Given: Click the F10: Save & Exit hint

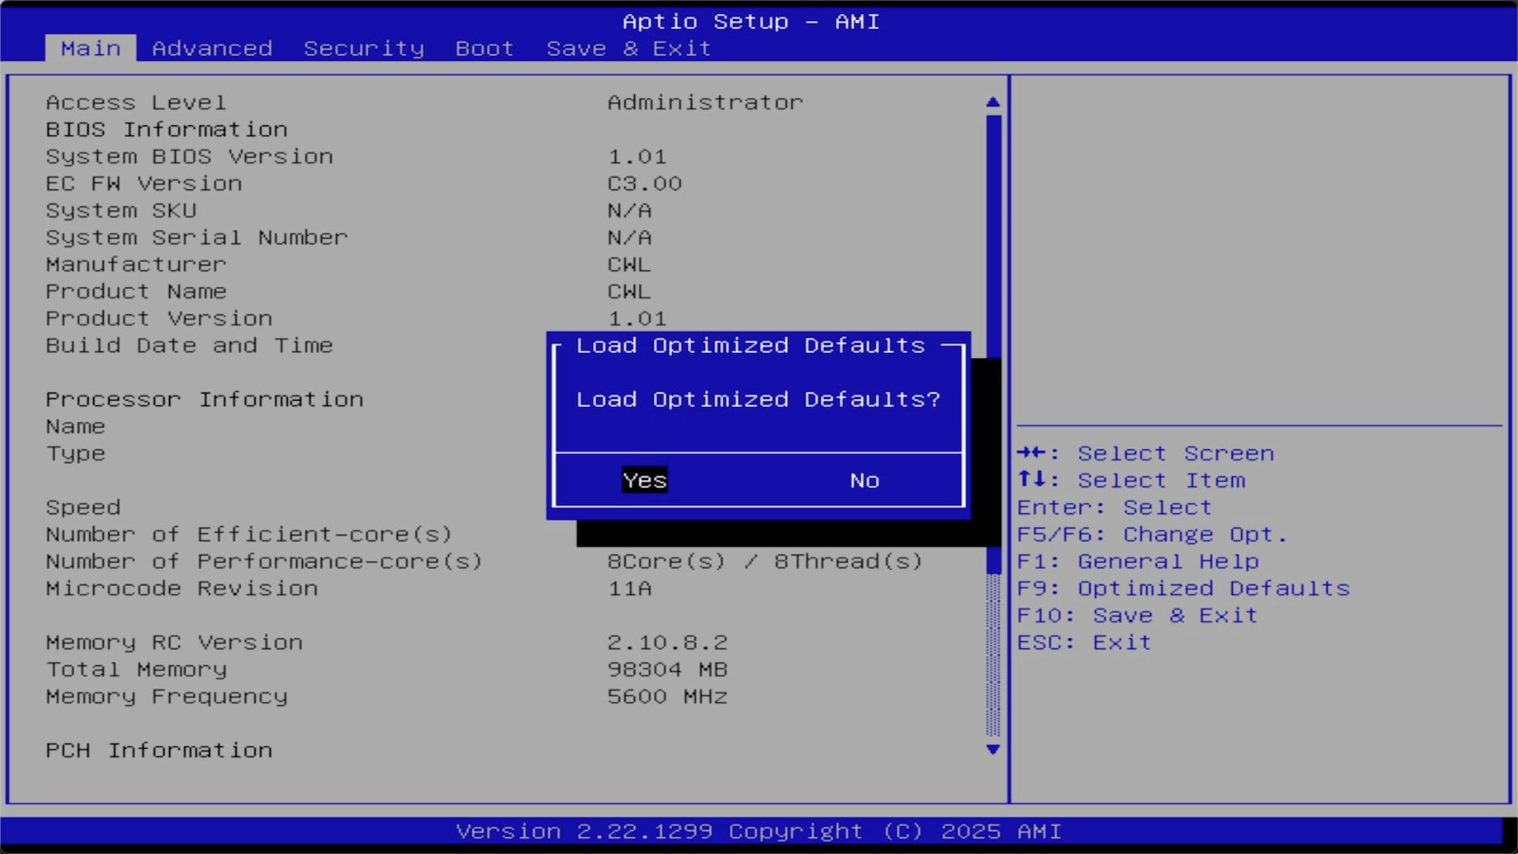Looking at the screenshot, I should coord(1136,615).
